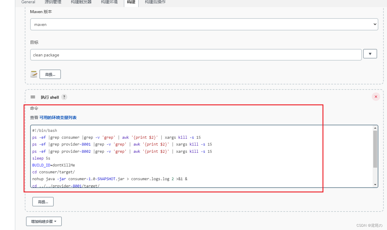Click the #!/bin/bash line in shell command
This screenshot has height=230, width=387.
point(45,130)
